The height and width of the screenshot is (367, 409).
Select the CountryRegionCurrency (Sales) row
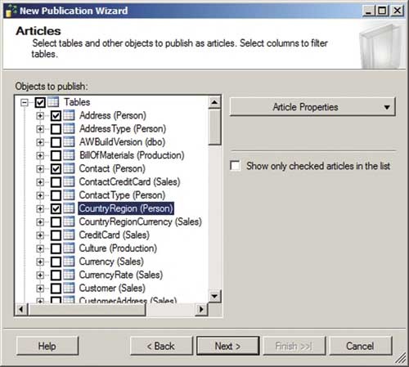[141, 222]
